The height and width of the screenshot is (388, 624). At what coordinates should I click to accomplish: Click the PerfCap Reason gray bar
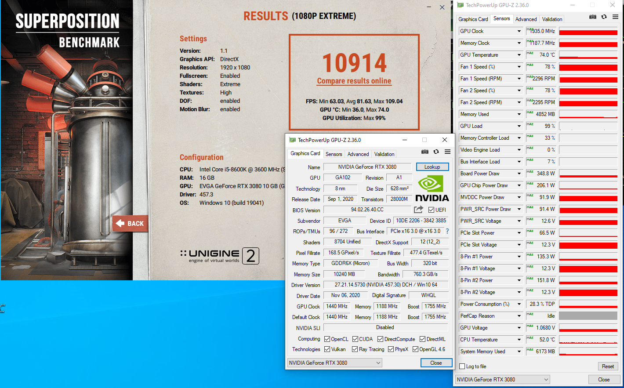point(588,316)
